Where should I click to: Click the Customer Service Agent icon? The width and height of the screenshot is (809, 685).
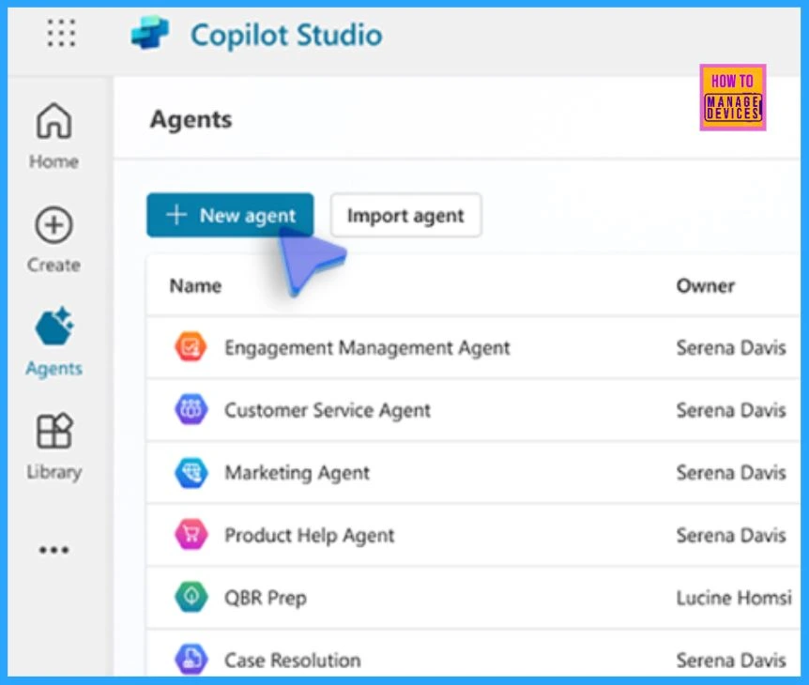point(191,409)
